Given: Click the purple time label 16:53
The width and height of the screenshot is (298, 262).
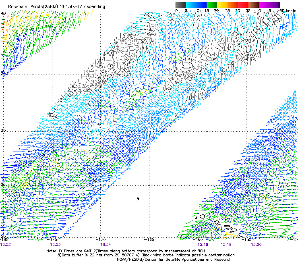Looking at the screenshot, I should coord(55,245).
